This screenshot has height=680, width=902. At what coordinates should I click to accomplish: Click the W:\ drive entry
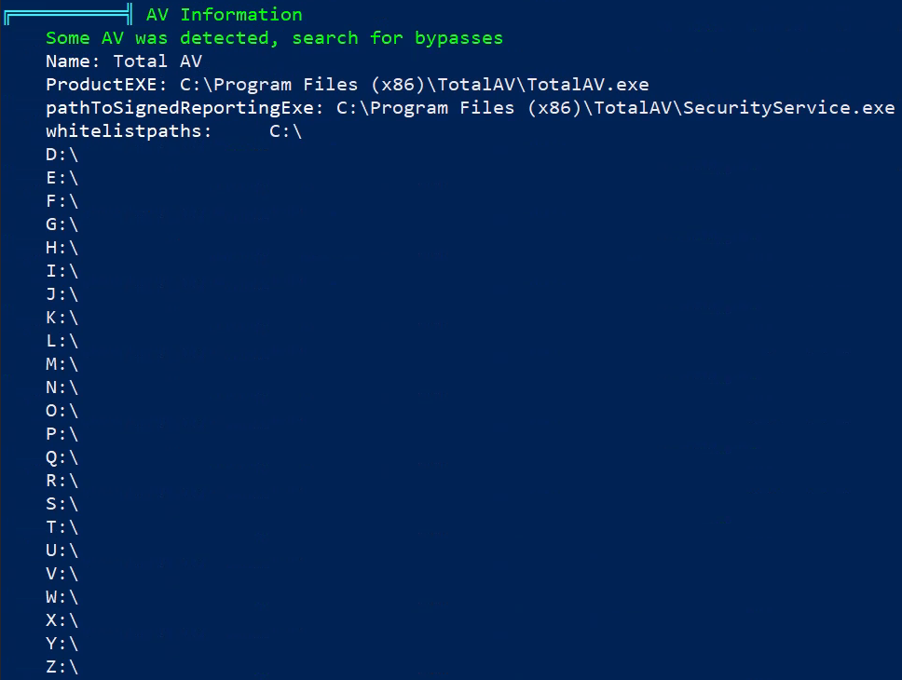(61, 597)
